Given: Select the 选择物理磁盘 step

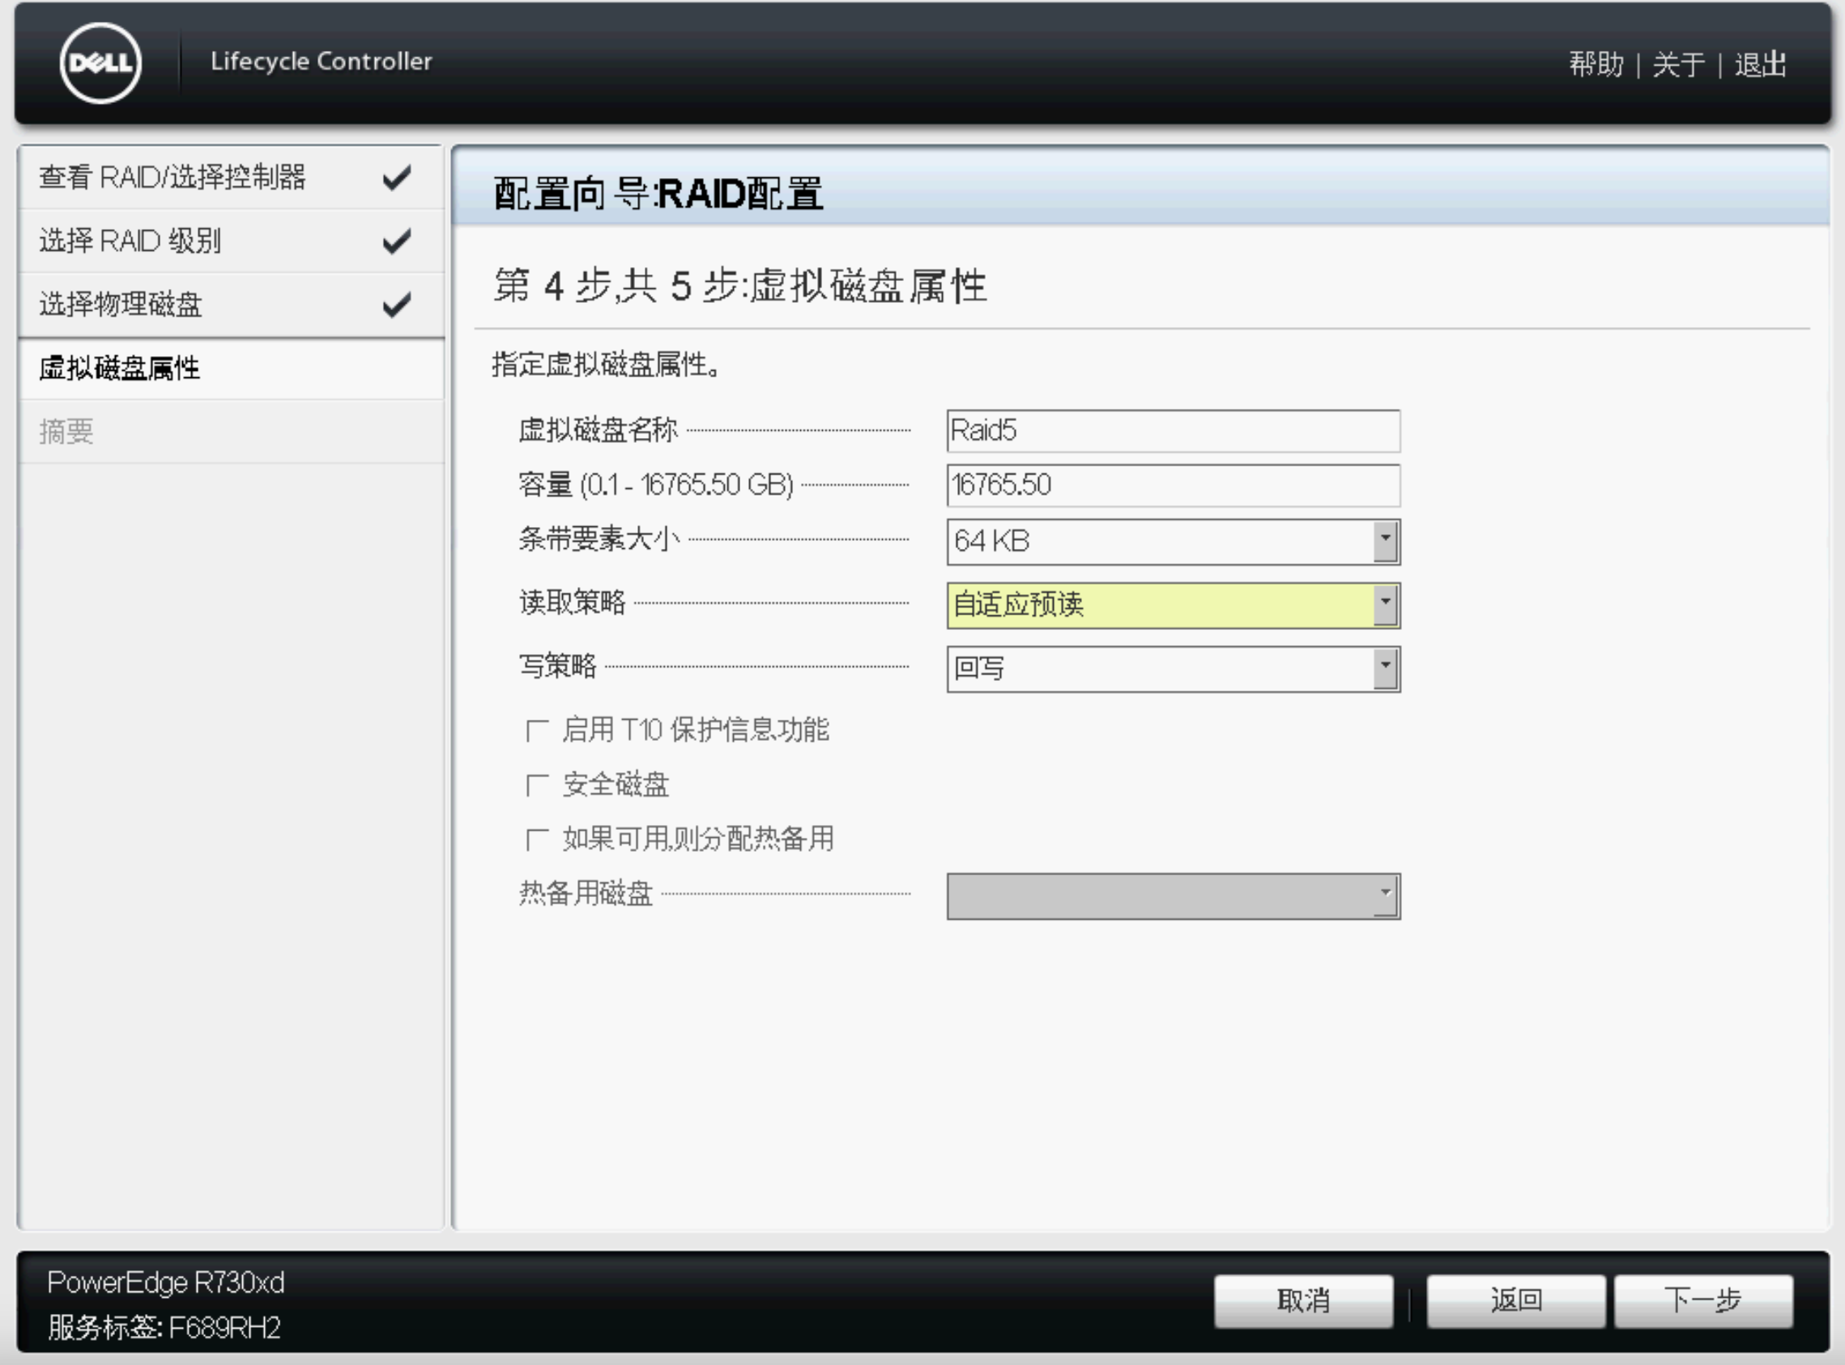Looking at the screenshot, I should (121, 304).
